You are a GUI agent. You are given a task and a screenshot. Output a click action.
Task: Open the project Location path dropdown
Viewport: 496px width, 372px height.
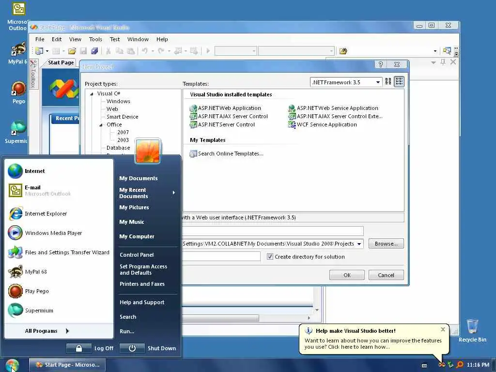pos(359,244)
